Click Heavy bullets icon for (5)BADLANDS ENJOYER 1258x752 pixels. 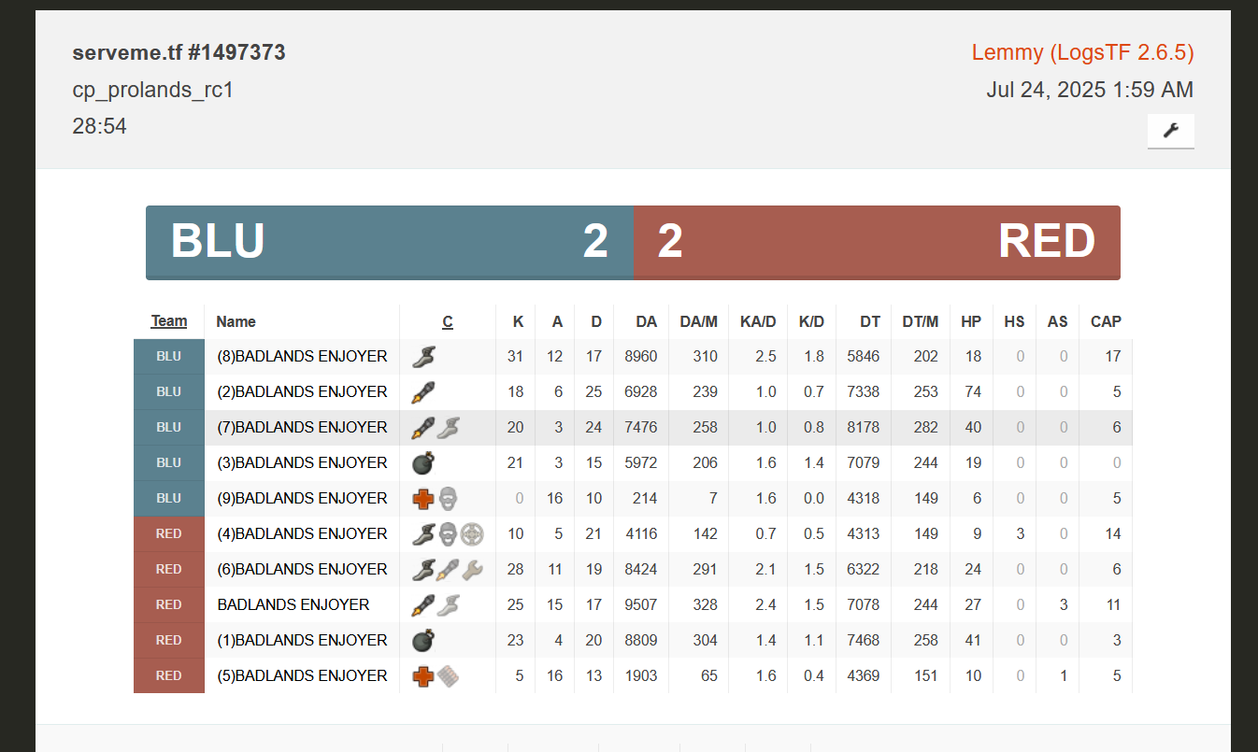[x=448, y=675]
